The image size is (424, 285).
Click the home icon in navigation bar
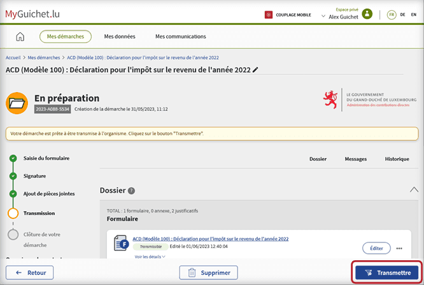click(20, 37)
